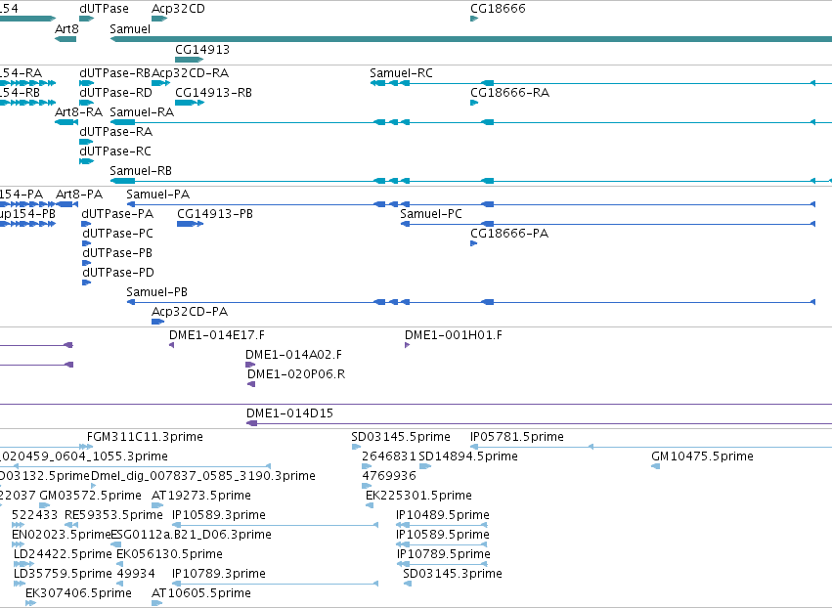This screenshot has height=608, width=832.
Task: Select the SD03145.3prime EST label
Action: tap(453, 574)
